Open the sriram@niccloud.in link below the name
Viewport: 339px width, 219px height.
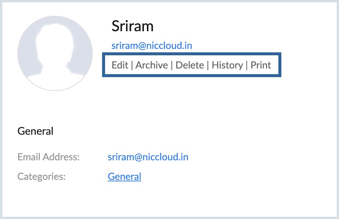[x=152, y=46]
